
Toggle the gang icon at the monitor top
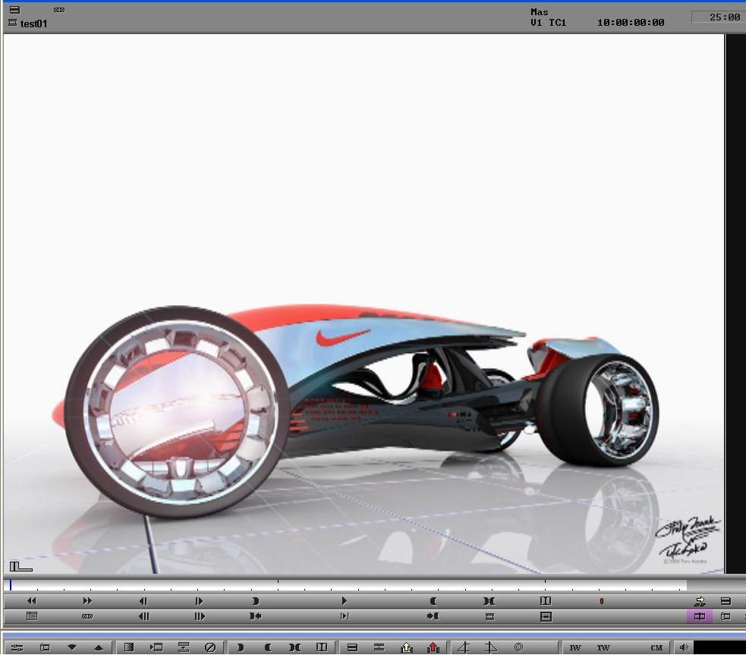tap(59, 10)
